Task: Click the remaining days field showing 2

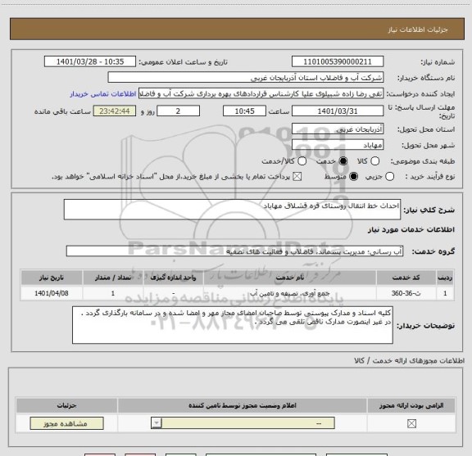Action: (x=178, y=111)
